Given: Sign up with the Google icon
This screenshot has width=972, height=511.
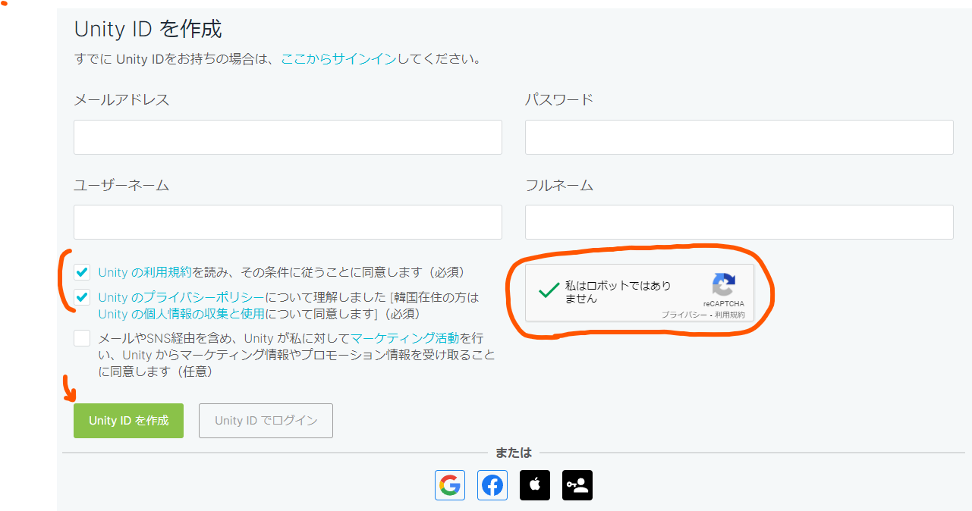Looking at the screenshot, I should pyautogui.click(x=450, y=485).
